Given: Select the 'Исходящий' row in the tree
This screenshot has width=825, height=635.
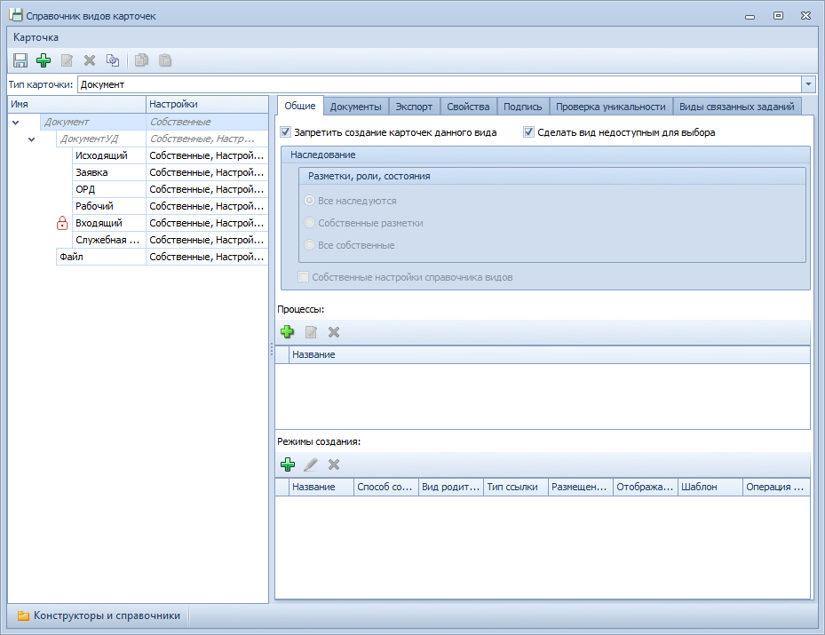Looking at the screenshot, I should 101,156.
